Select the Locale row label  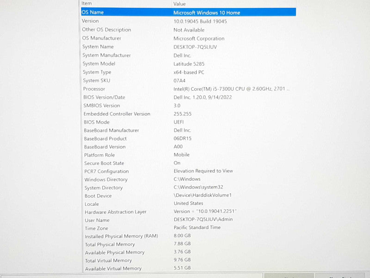(x=92, y=204)
